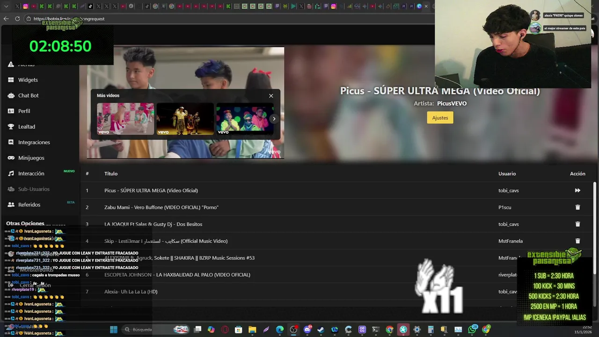Close the Más videos overlay

point(271,95)
